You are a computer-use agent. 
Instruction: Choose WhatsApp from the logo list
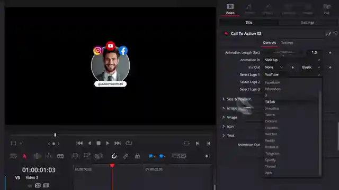pyautogui.click(x=273, y=89)
